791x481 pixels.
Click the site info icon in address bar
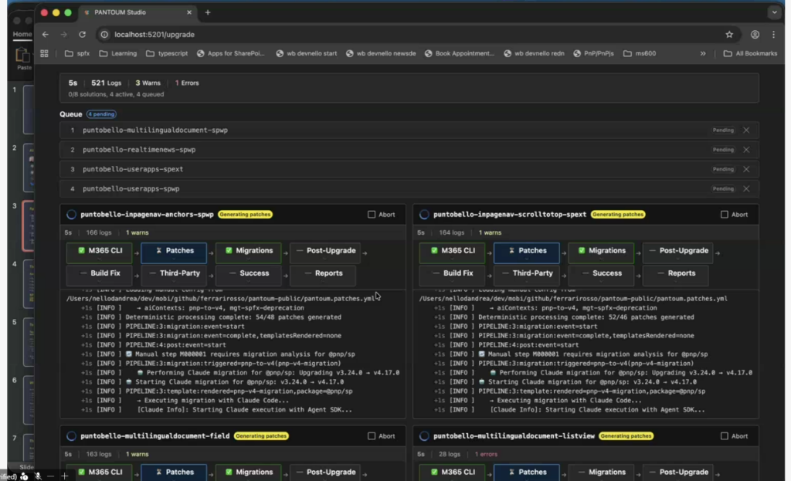coord(104,35)
